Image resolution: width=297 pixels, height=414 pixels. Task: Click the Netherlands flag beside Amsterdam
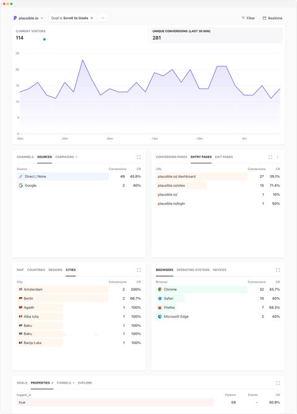coord(20,290)
